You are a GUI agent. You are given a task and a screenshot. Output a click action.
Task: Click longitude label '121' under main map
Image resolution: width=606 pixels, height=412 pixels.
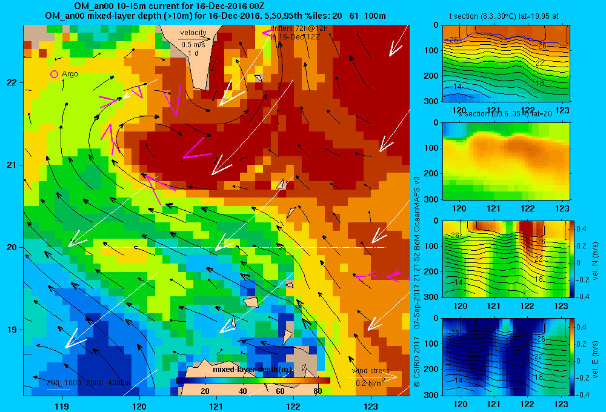(216, 406)
